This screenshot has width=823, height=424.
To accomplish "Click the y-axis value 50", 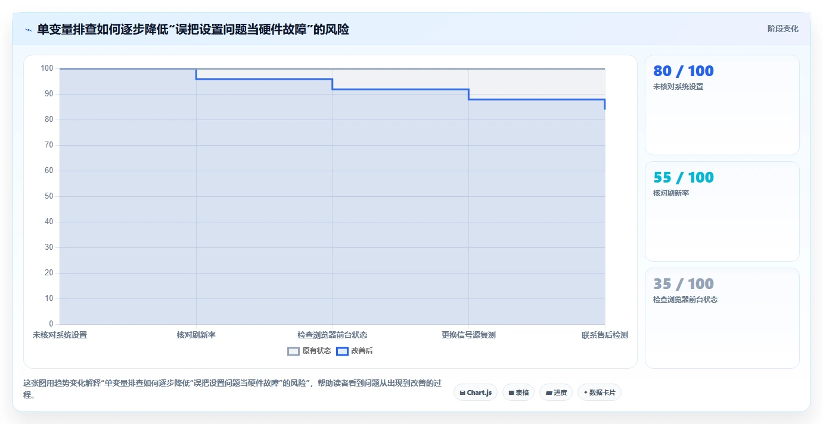I will tap(49, 196).
